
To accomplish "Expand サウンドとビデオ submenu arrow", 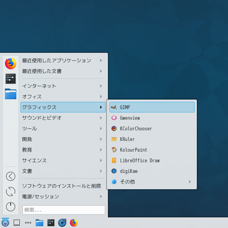I will tap(101, 118).
